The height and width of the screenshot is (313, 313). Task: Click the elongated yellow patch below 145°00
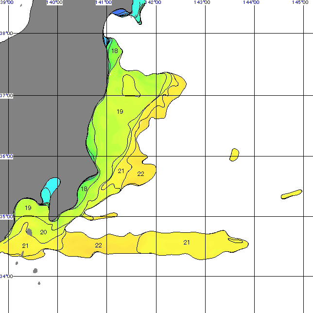point(292,194)
